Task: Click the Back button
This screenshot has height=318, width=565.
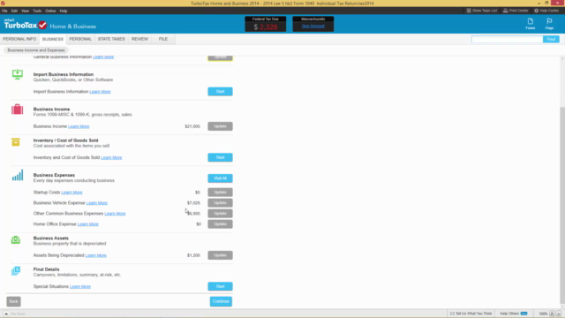Action: (x=14, y=301)
